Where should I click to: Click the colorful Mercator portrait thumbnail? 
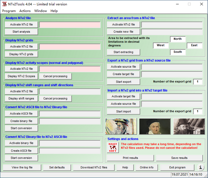tap(121, 126)
